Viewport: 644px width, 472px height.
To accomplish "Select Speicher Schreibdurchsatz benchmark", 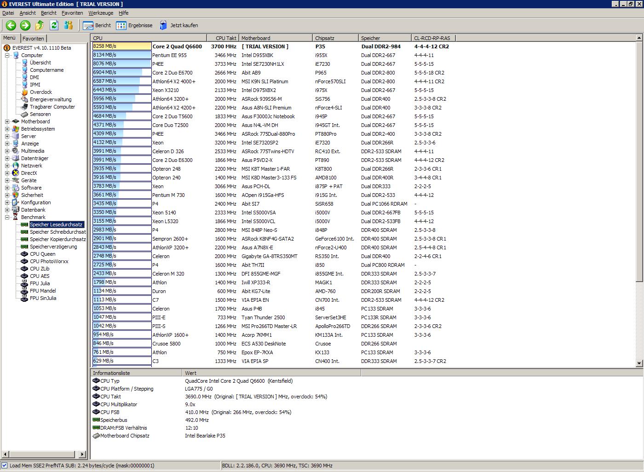I will click(57, 232).
